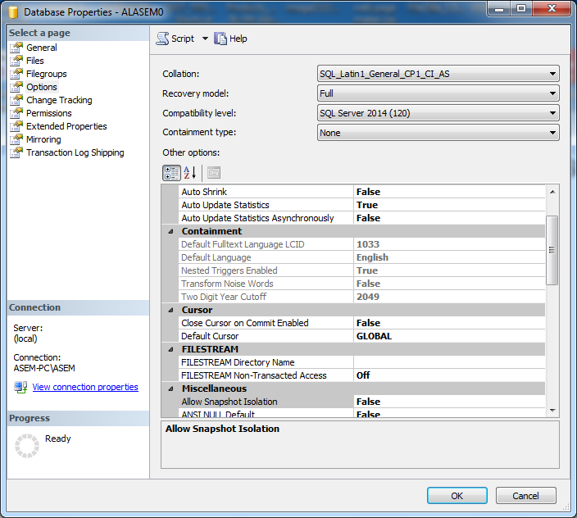Switch property grid to Categorized view

click(x=171, y=173)
